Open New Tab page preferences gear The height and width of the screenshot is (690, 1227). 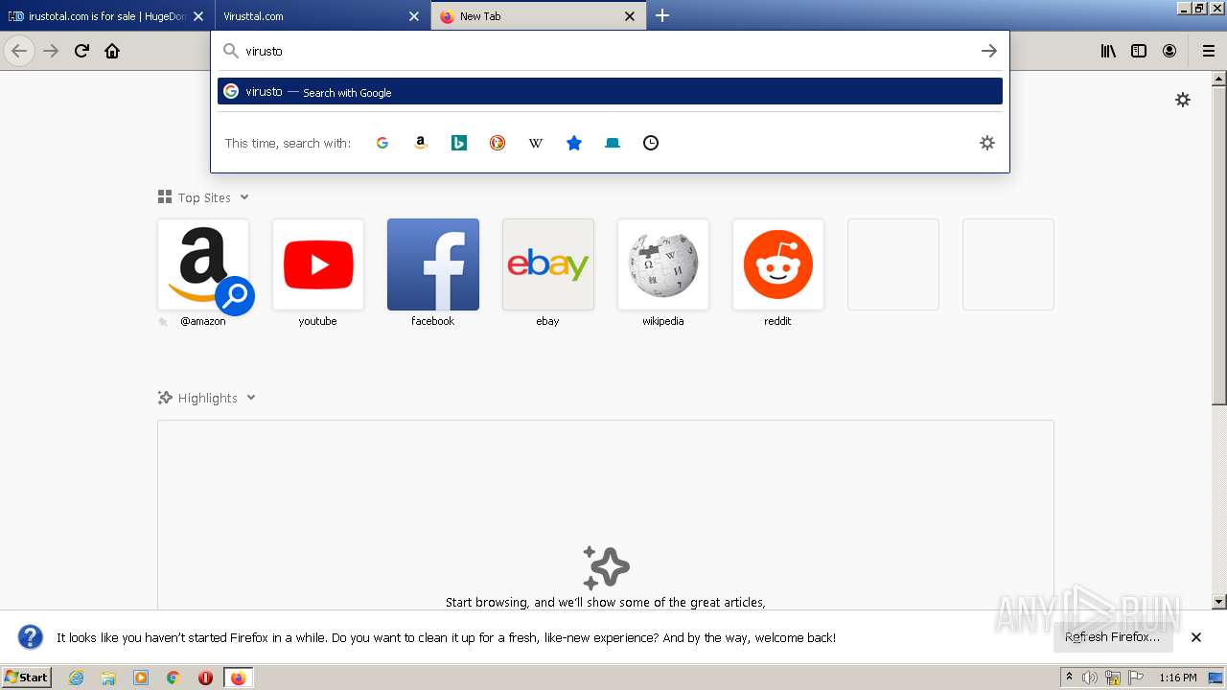1183,100
